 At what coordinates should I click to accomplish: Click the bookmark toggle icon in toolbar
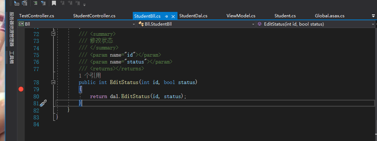(x=54, y=3)
